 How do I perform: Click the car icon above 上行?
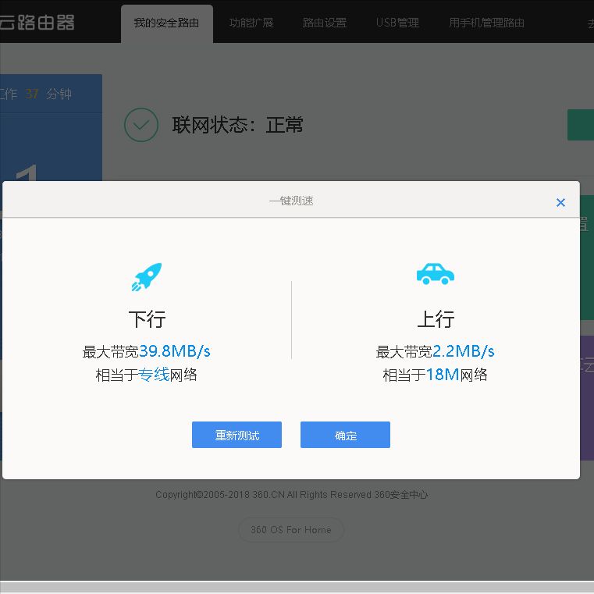point(435,273)
